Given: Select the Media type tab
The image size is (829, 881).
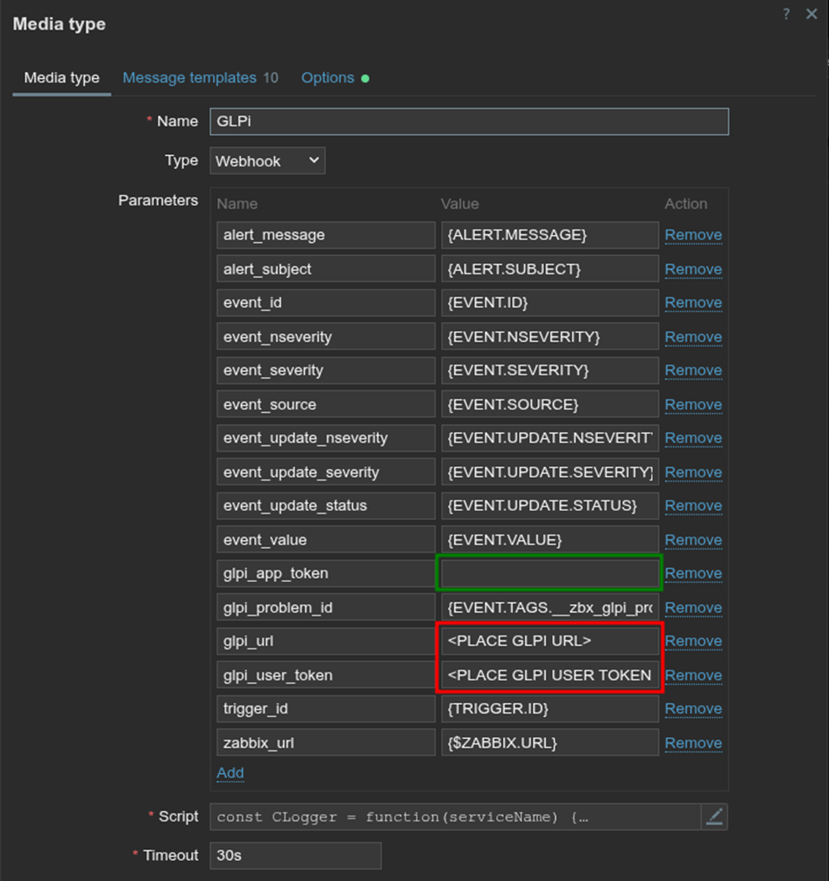Looking at the screenshot, I should pyautogui.click(x=61, y=78).
